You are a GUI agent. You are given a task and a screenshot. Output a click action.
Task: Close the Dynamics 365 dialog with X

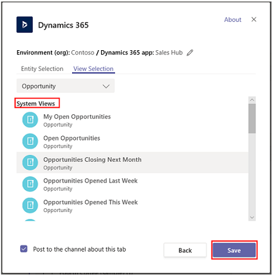(254, 19)
